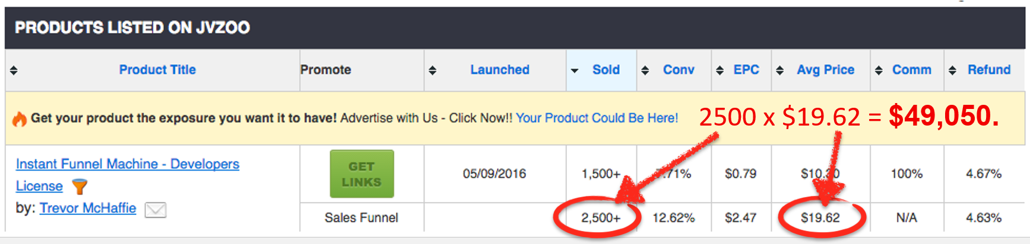Click sort arrows icon before EPC header
Viewport: 1030px width, 244px height.
pos(720,70)
